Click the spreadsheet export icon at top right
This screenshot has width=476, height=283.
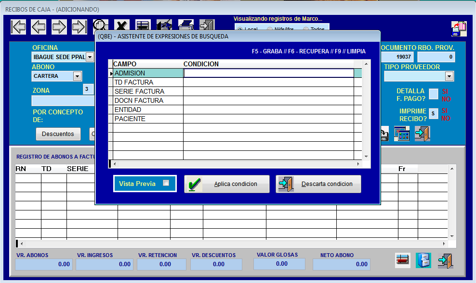459,29
